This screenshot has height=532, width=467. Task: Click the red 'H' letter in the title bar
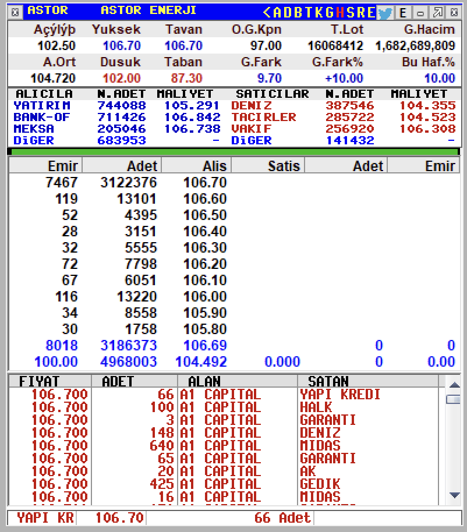pyautogui.click(x=340, y=13)
